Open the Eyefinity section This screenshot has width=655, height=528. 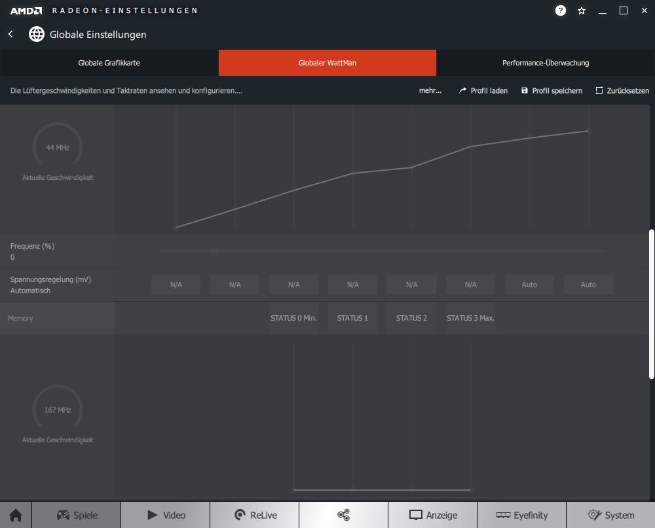coord(521,515)
